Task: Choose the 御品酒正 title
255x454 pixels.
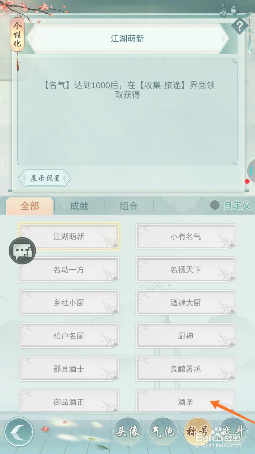Action: click(x=69, y=401)
